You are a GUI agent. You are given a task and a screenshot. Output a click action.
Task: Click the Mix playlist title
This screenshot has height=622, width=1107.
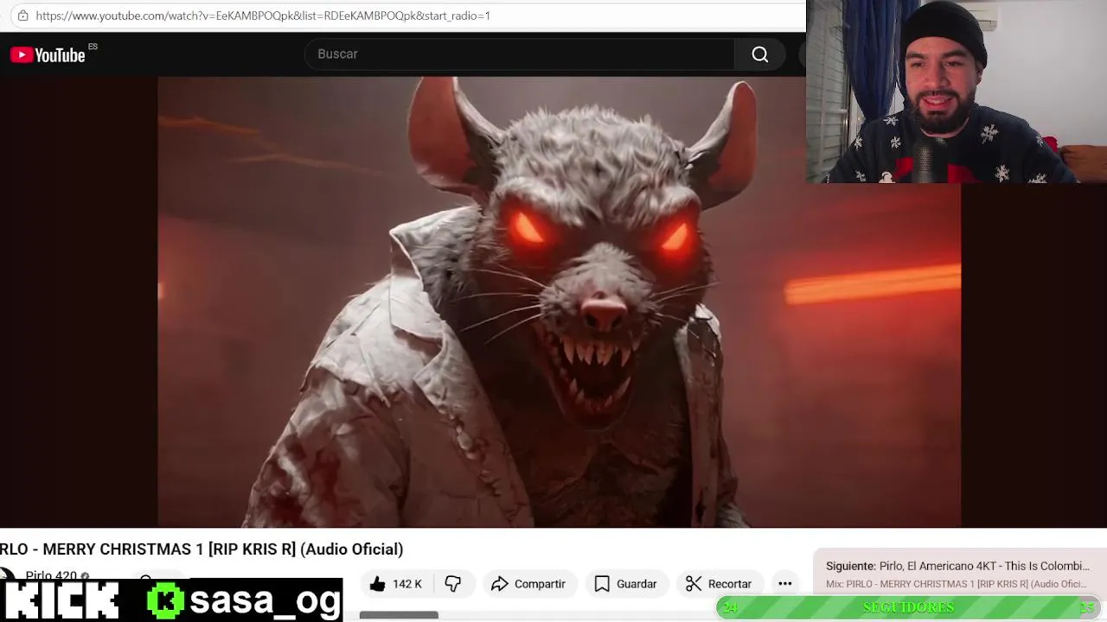pyautogui.click(x=956, y=584)
